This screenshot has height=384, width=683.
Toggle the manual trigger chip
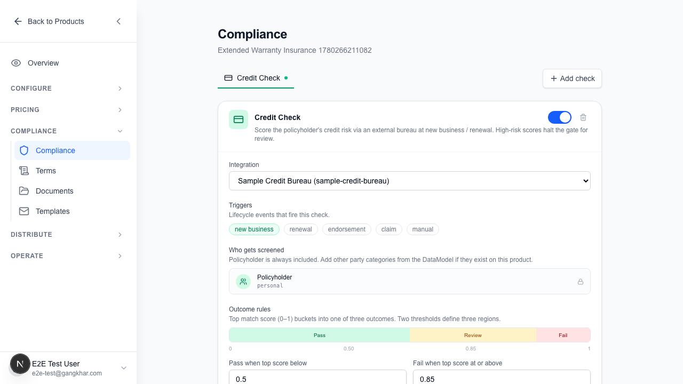click(x=423, y=229)
